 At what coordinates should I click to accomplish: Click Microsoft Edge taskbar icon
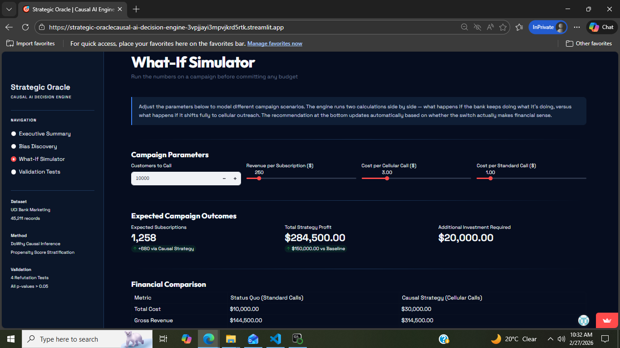[209, 339]
